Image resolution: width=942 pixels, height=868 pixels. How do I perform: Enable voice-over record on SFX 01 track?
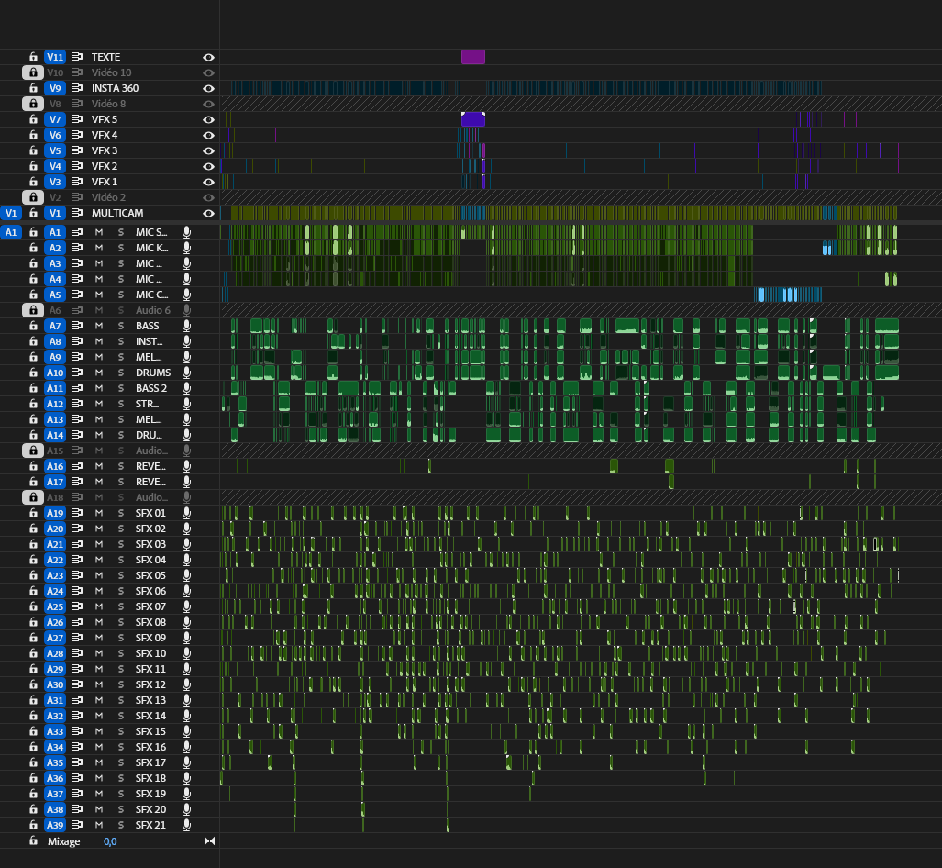pyautogui.click(x=187, y=513)
